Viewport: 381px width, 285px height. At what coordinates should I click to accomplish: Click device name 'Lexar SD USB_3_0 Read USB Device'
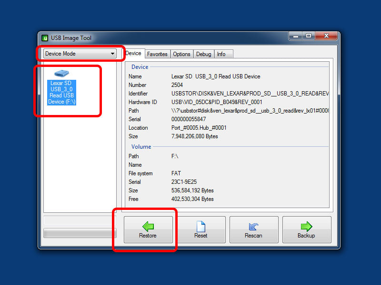coord(216,76)
